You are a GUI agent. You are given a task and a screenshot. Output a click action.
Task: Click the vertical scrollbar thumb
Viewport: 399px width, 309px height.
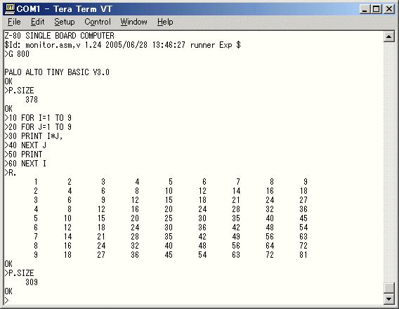389,288
